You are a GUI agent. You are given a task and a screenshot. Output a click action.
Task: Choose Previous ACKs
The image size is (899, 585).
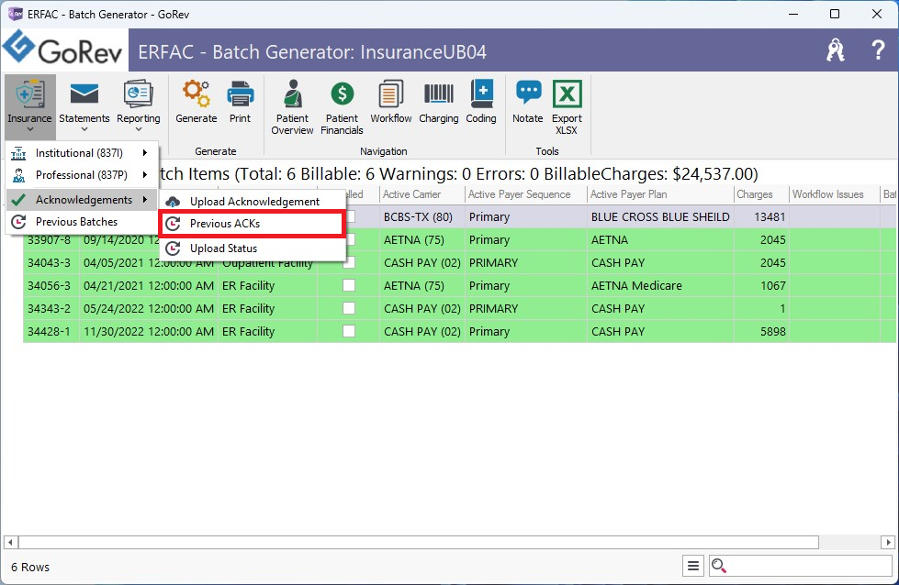click(253, 224)
